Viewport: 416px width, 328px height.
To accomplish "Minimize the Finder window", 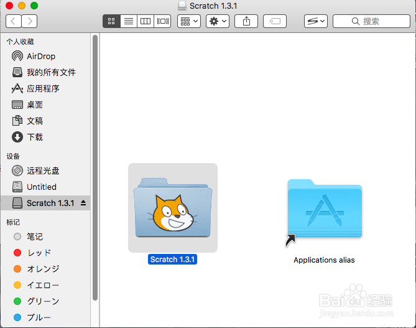I will tap(22, 6).
